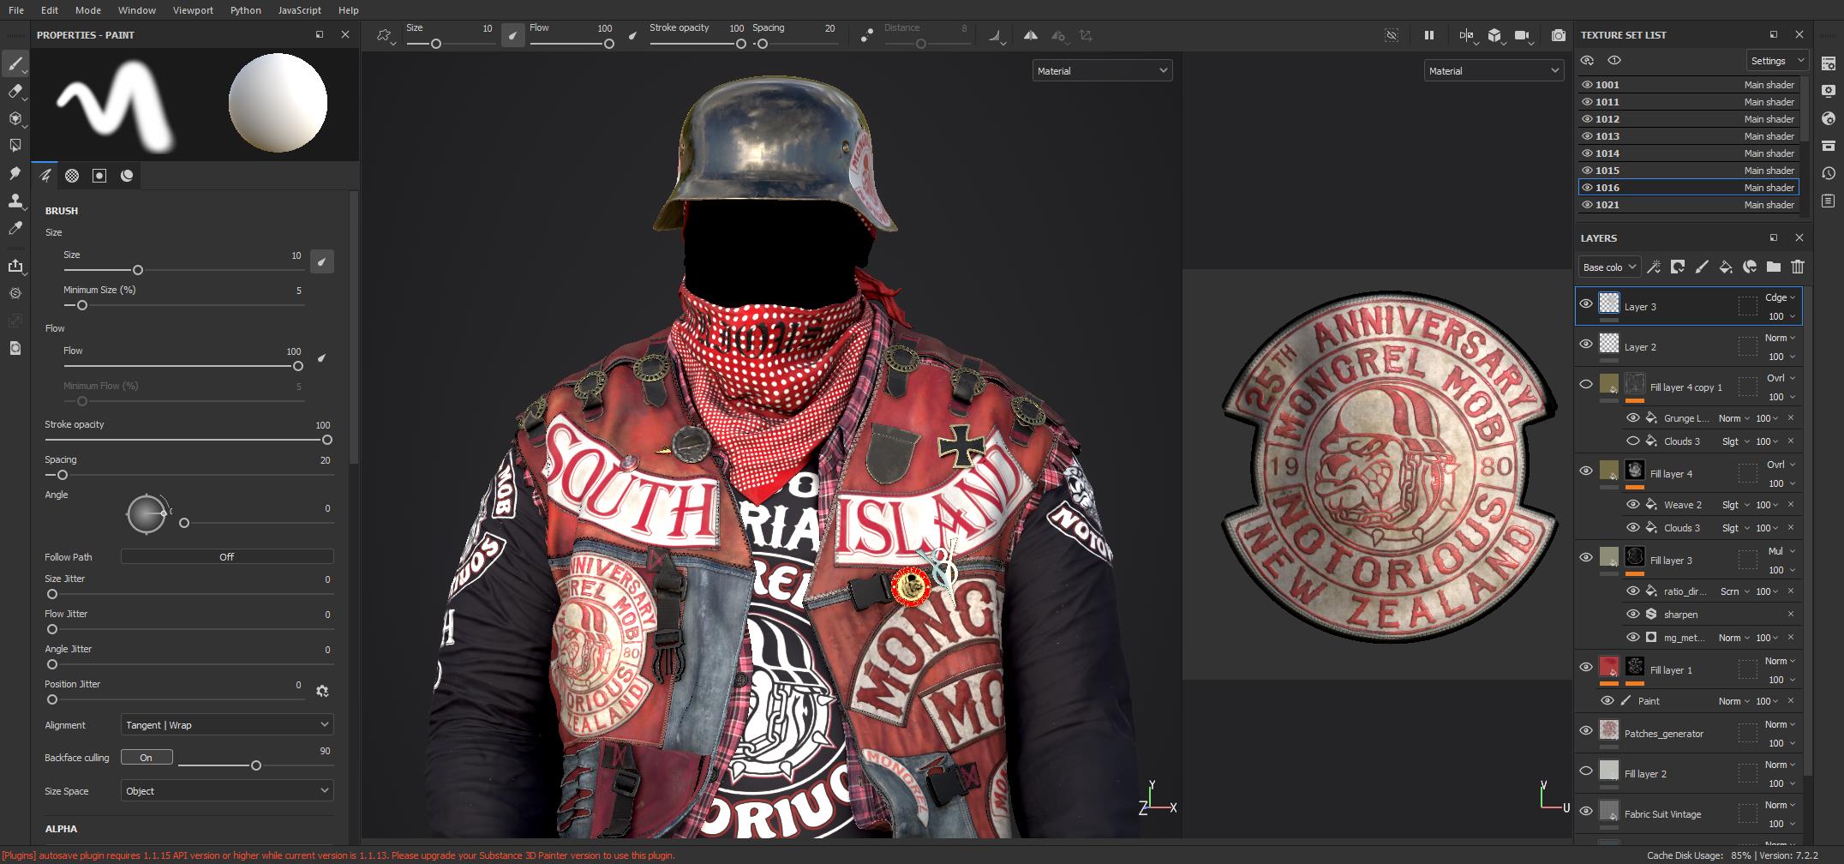Open the 3D viewport Material dropdown
Image resolution: width=1844 pixels, height=864 pixels.
tap(1102, 71)
